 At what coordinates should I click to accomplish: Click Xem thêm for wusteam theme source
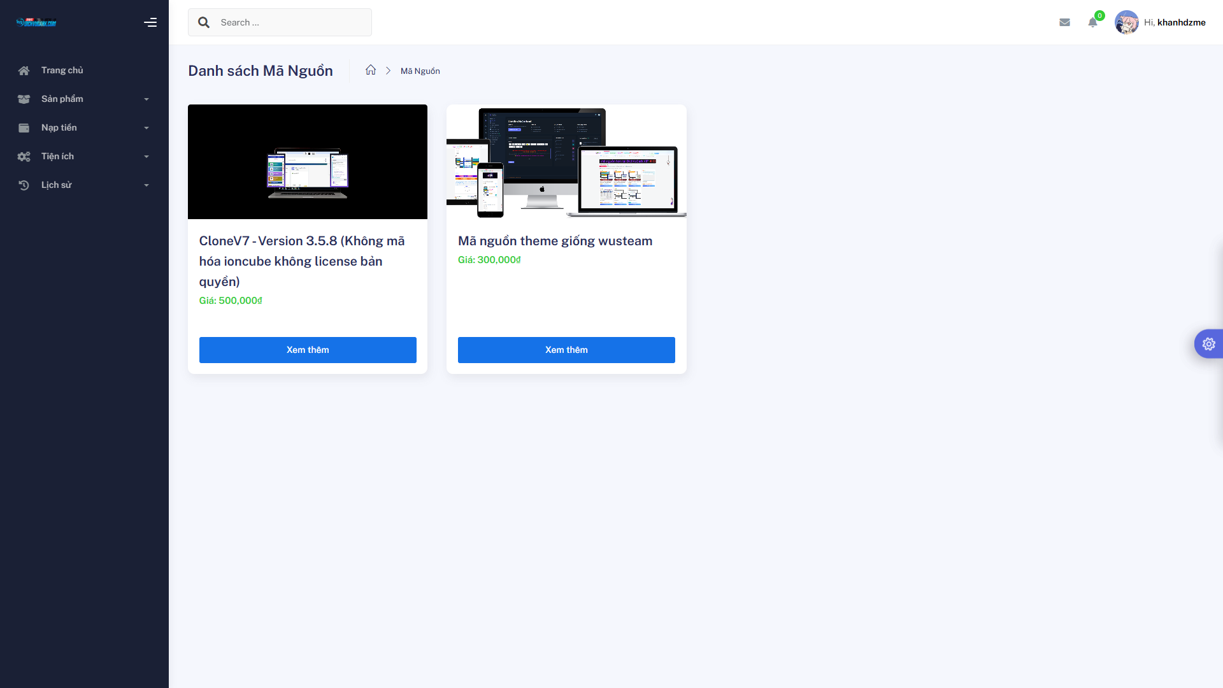tap(566, 350)
